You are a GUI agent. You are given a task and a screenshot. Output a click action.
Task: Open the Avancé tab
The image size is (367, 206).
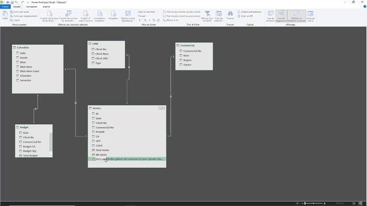tap(46, 6)
